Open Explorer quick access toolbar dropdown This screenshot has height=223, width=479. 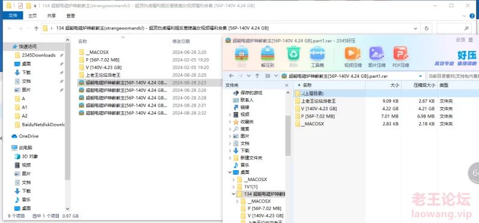35,5
